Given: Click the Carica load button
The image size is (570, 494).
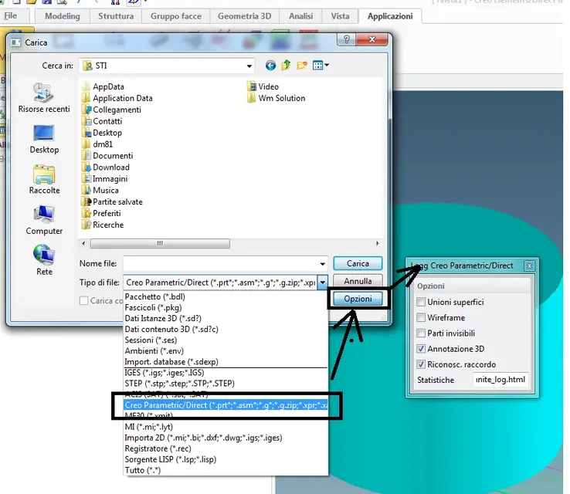Looking at the screenshot, I should click(x=358, y=264).
